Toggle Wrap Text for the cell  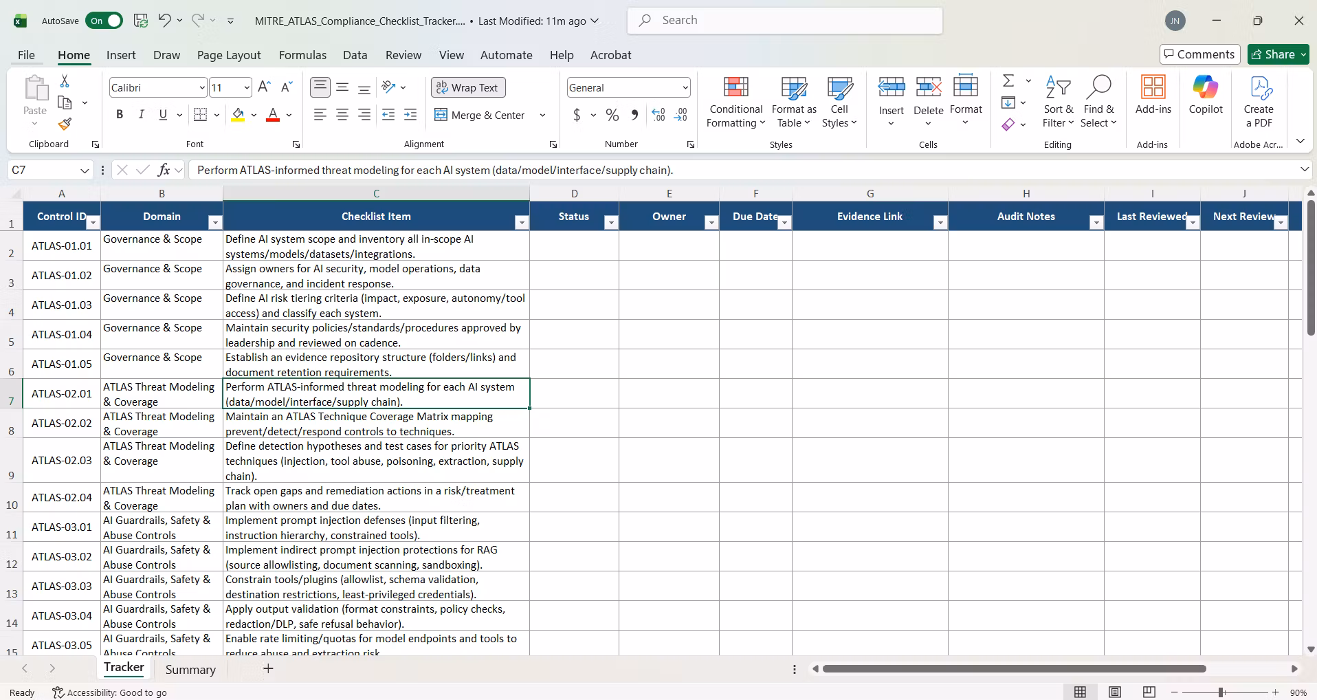(468, 87)
